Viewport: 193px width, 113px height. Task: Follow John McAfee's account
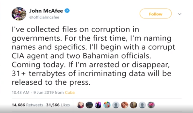(156, 14)
